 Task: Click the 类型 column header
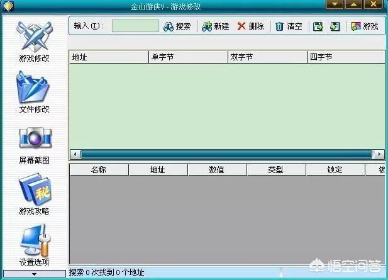pos(277,170)
